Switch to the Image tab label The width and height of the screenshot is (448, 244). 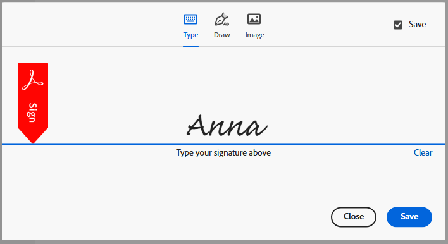(x=254, y=35)
